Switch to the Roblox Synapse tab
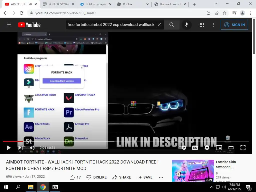This screenshot has width=256, height=192. pyautogui.click(x=96, y=4)
